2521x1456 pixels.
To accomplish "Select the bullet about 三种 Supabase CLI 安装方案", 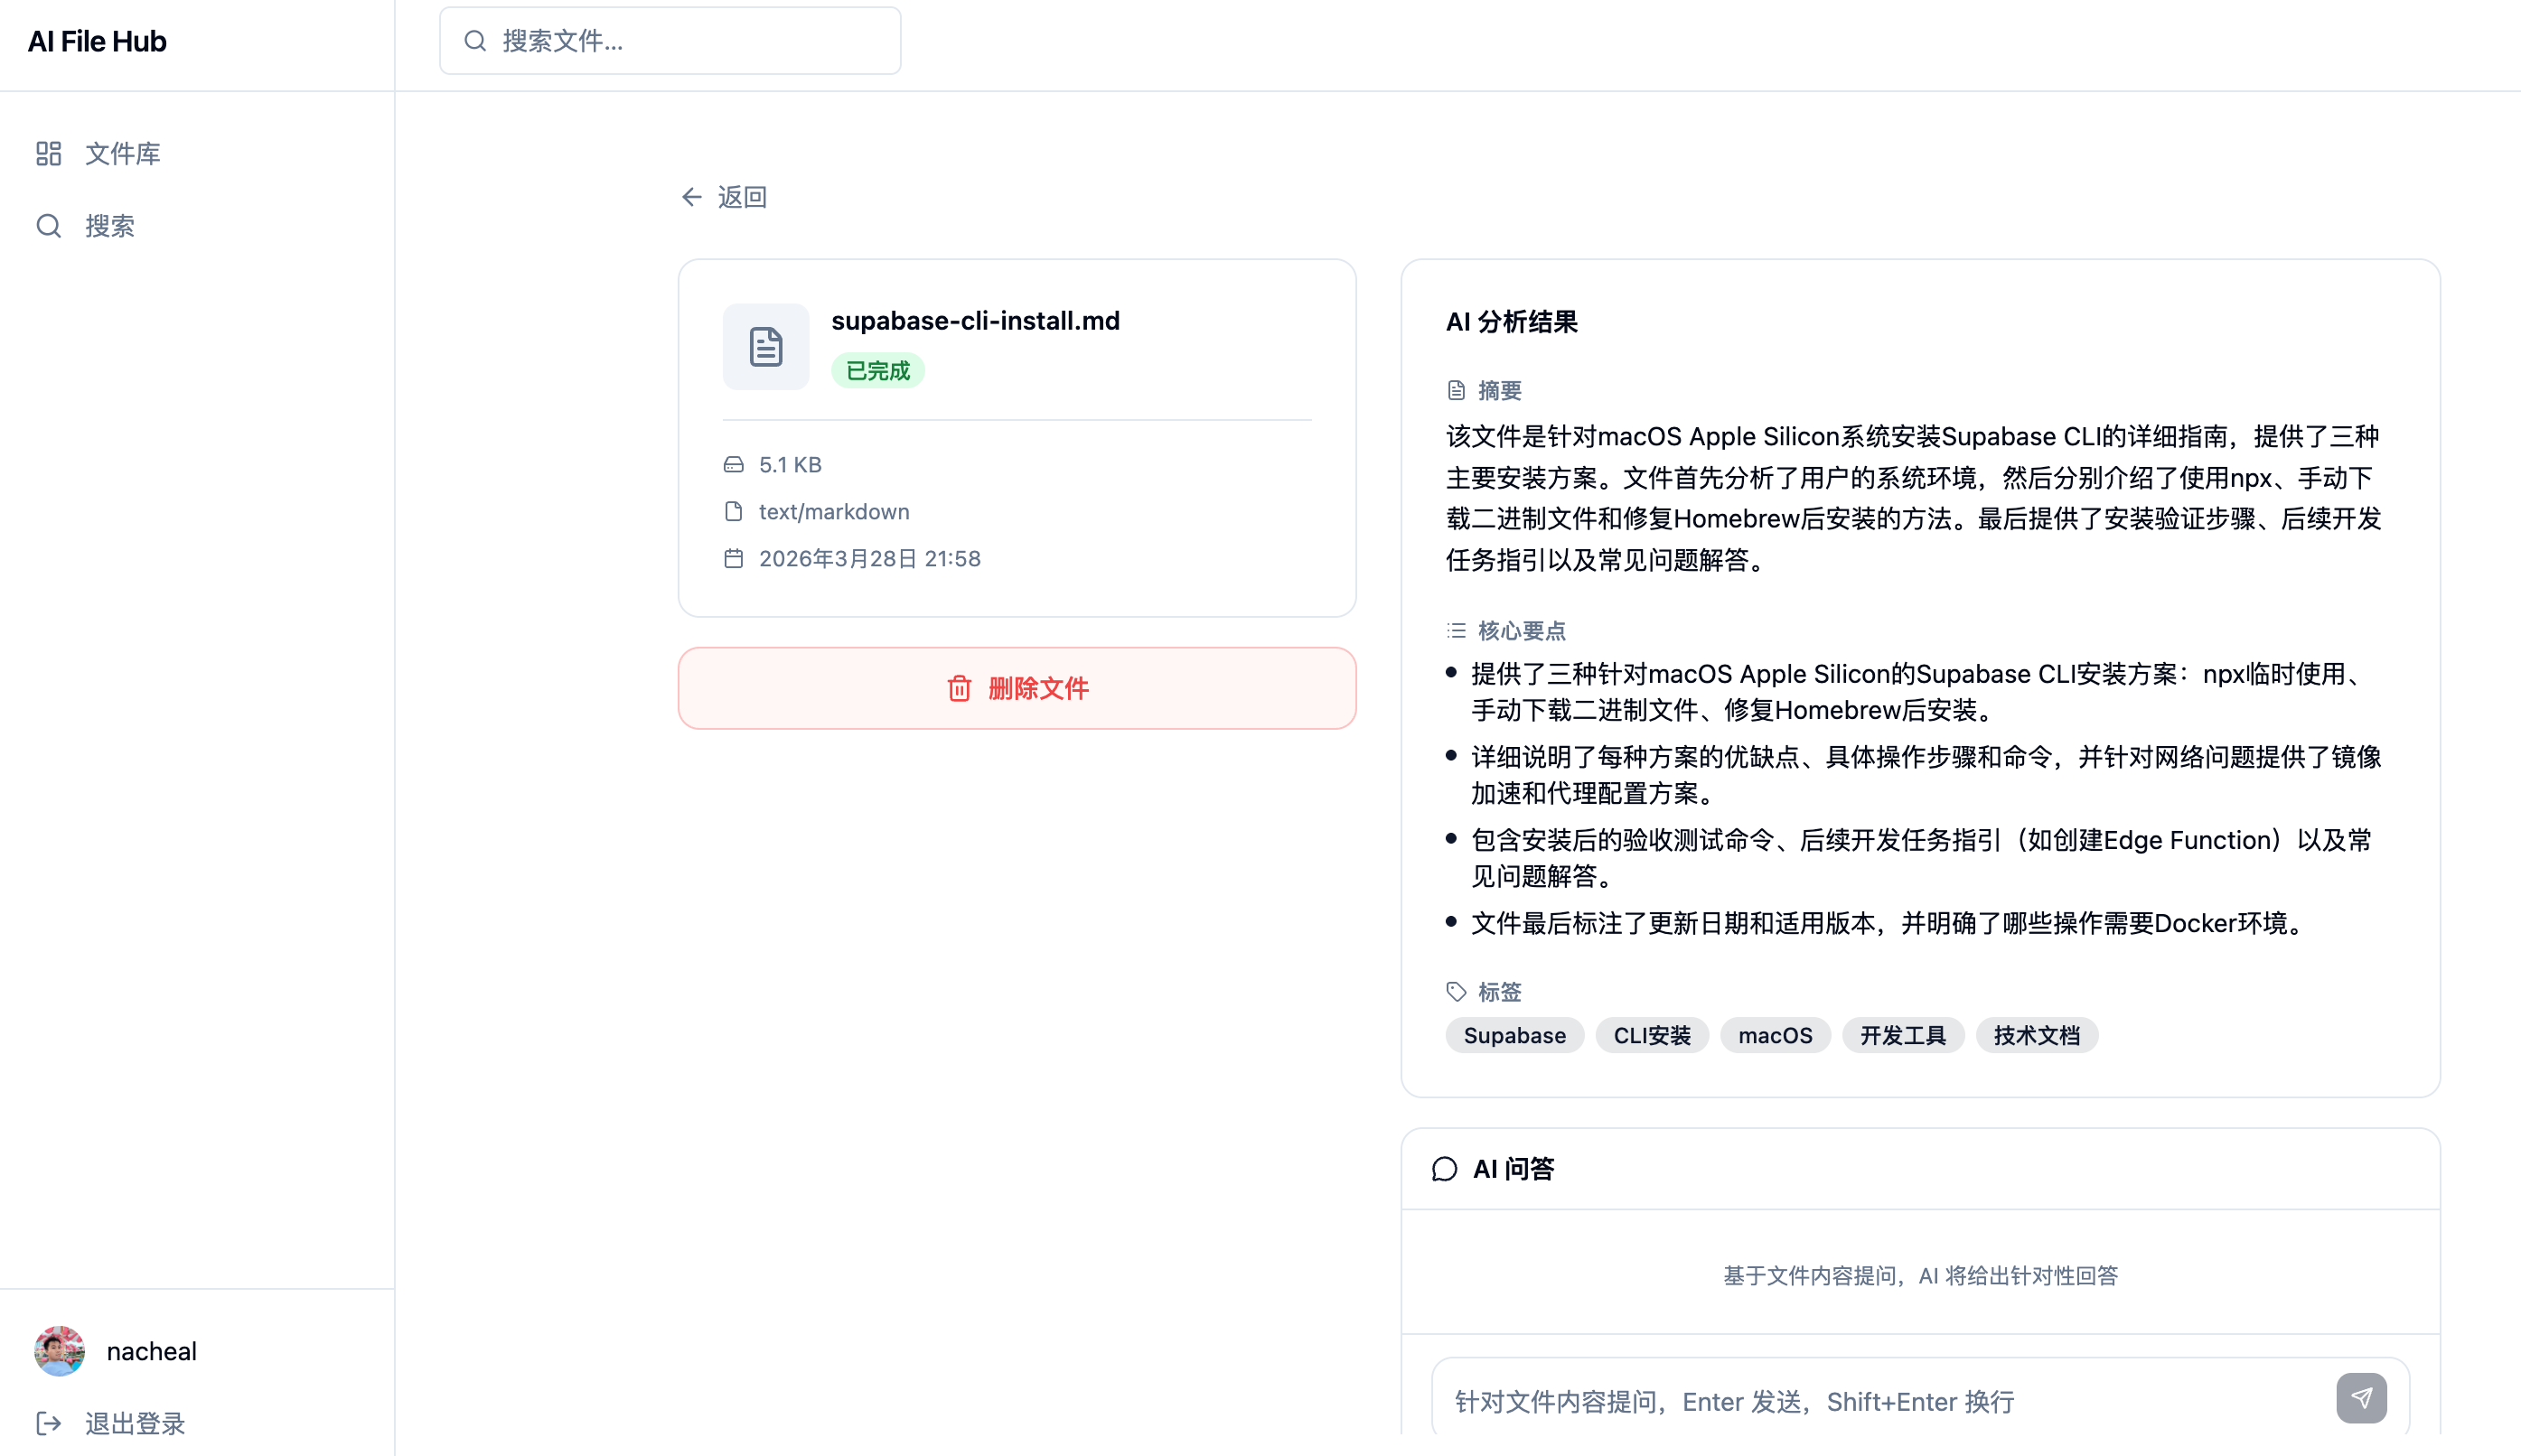I will 1917,692.
